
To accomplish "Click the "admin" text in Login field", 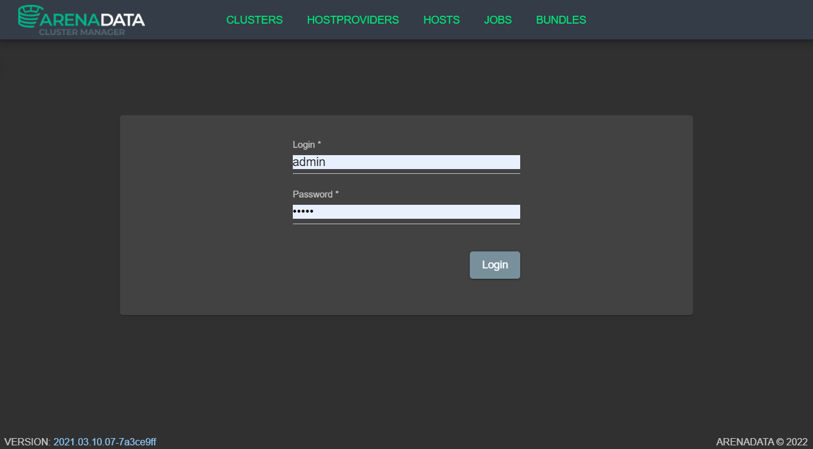I will 309,162.
